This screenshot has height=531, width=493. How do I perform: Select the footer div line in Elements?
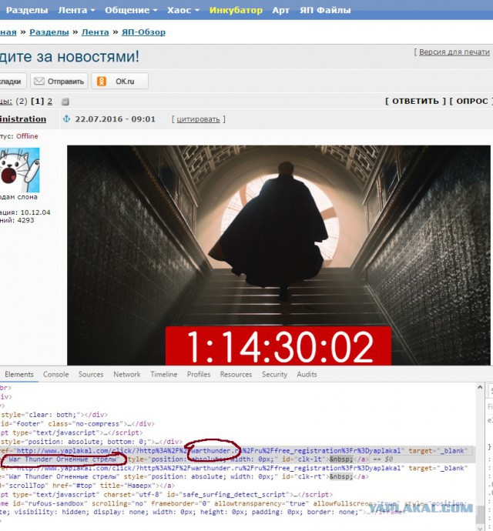(x=77, y=424)
